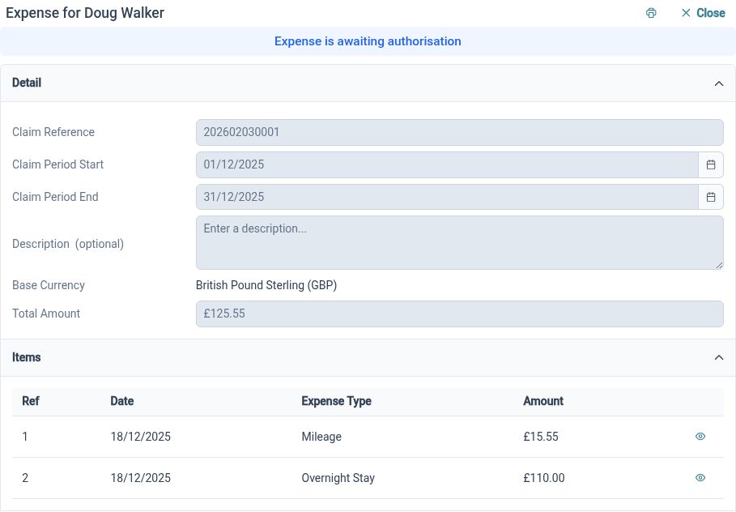The height and width of the screenshot is (512, 736).
Task: Click the Total Amount field
Action: (x=460, y=314)
